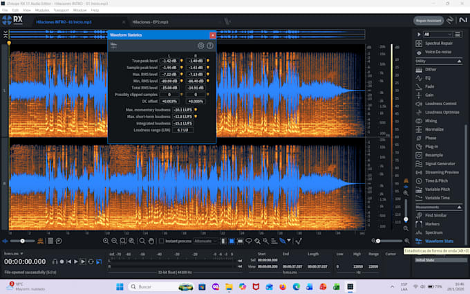This screenshot has height=294, width=470.
Task: Play the current selection only
Action: pos(83,261)
